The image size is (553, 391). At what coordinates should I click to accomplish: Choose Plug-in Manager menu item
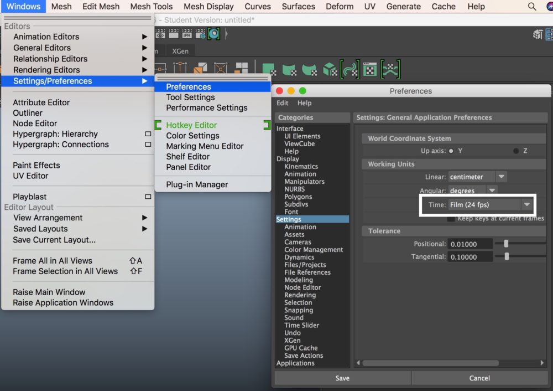click(x=213, y=184)
